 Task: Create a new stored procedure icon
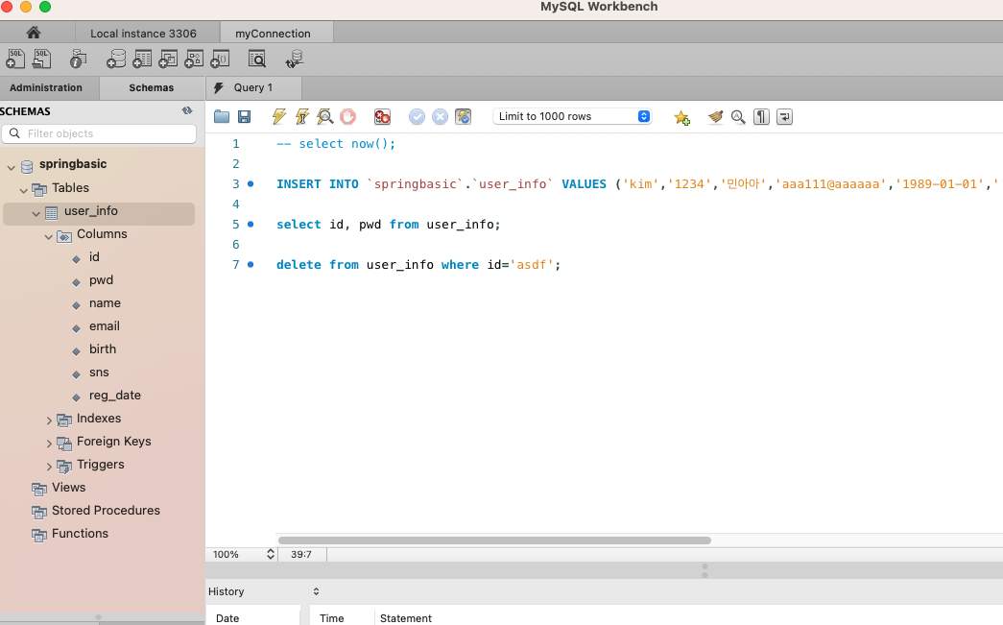click(194, 59)
